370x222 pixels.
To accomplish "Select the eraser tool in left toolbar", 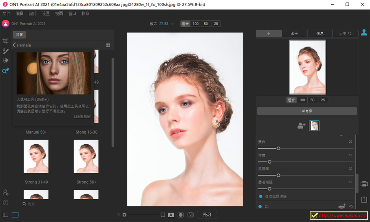I will (x=6, y=61).
